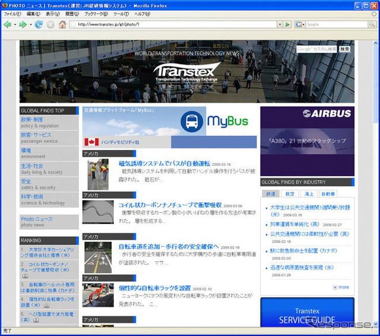Screen dimensions: 380x336
Task: Open 生活・社会 daily living & society category
Action: pos(49,169)
